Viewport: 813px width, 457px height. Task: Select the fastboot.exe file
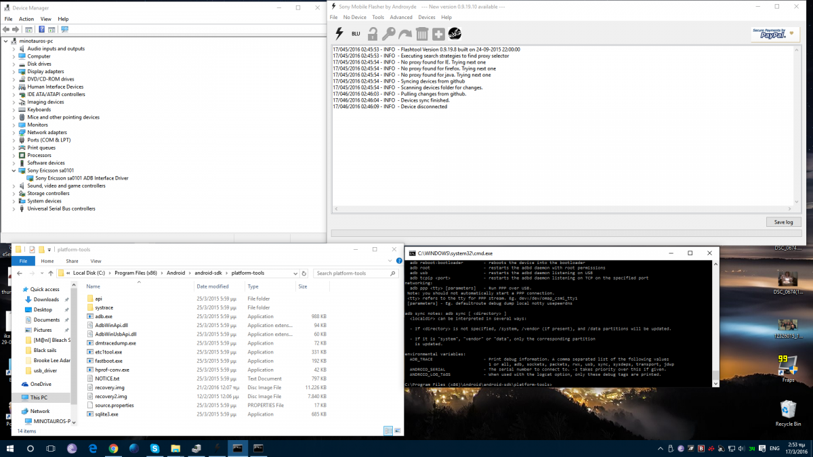tap(108, 361)
